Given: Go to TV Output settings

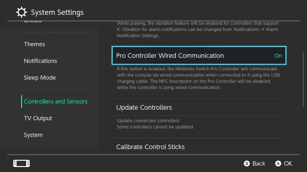Looking at the screenshot, I should 38,118.
